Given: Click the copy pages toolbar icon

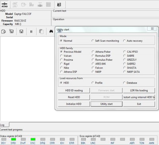Looking at the screenshot, I should point(41,32).
